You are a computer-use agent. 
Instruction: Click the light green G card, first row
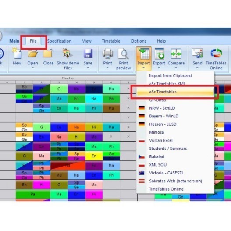coord(59,89)
